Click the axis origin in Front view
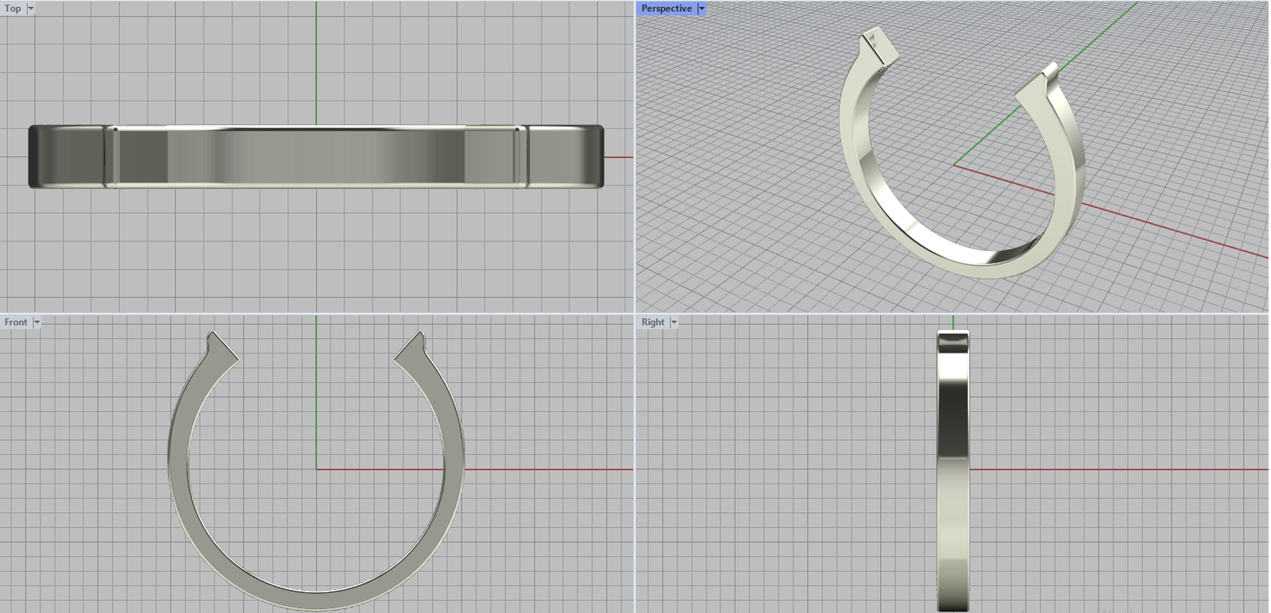1271x613 pixels. tap(316, 468)
